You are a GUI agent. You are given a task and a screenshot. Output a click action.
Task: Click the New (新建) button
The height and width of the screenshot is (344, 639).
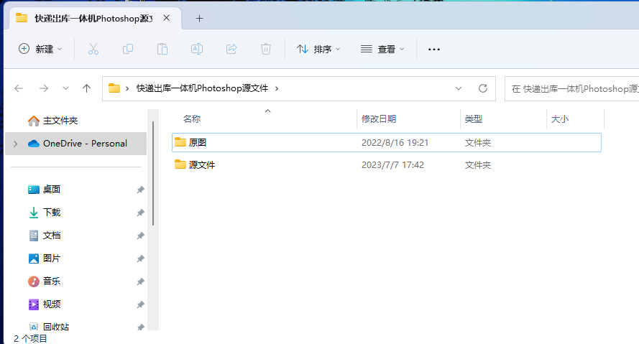(x=40, y=50)
